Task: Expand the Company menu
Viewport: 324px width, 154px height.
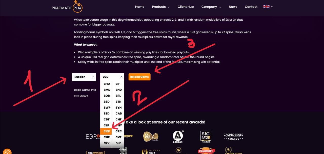Action: 211,7
